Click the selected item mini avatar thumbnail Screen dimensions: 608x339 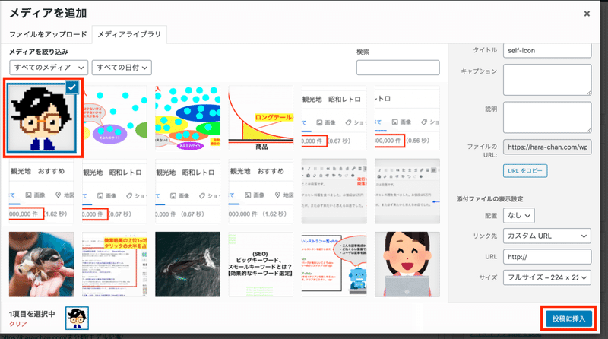tap(77, 318)
